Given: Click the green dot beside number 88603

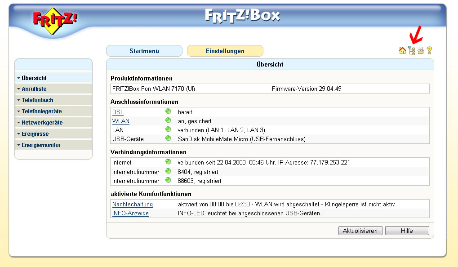Looking at the screenshot, I should coord(168,180).
